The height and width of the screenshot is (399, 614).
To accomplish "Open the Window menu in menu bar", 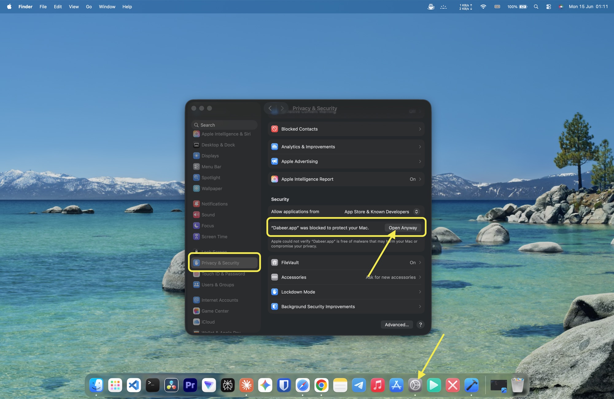I will pos(107,6).
